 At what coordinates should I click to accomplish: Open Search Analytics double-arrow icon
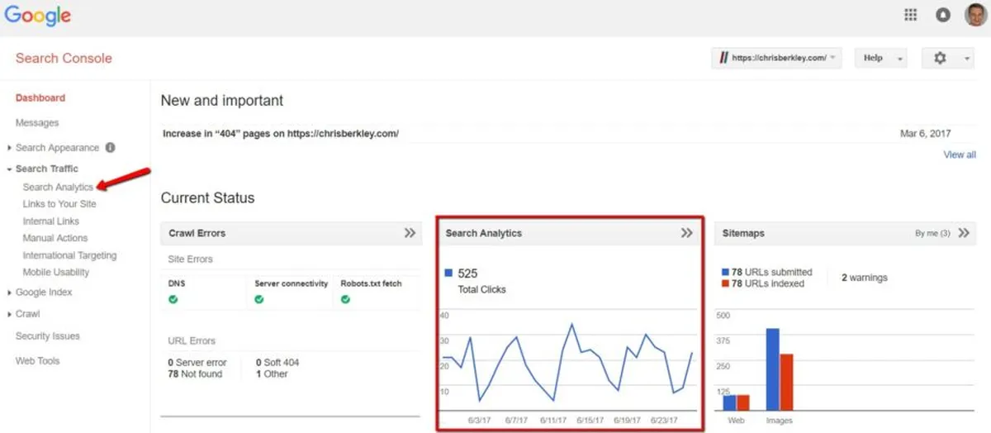pos(686,233)
